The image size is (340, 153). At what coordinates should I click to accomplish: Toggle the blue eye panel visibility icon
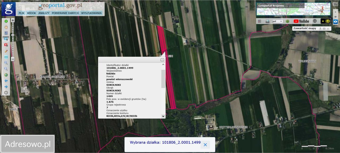(x=335, y=22)
